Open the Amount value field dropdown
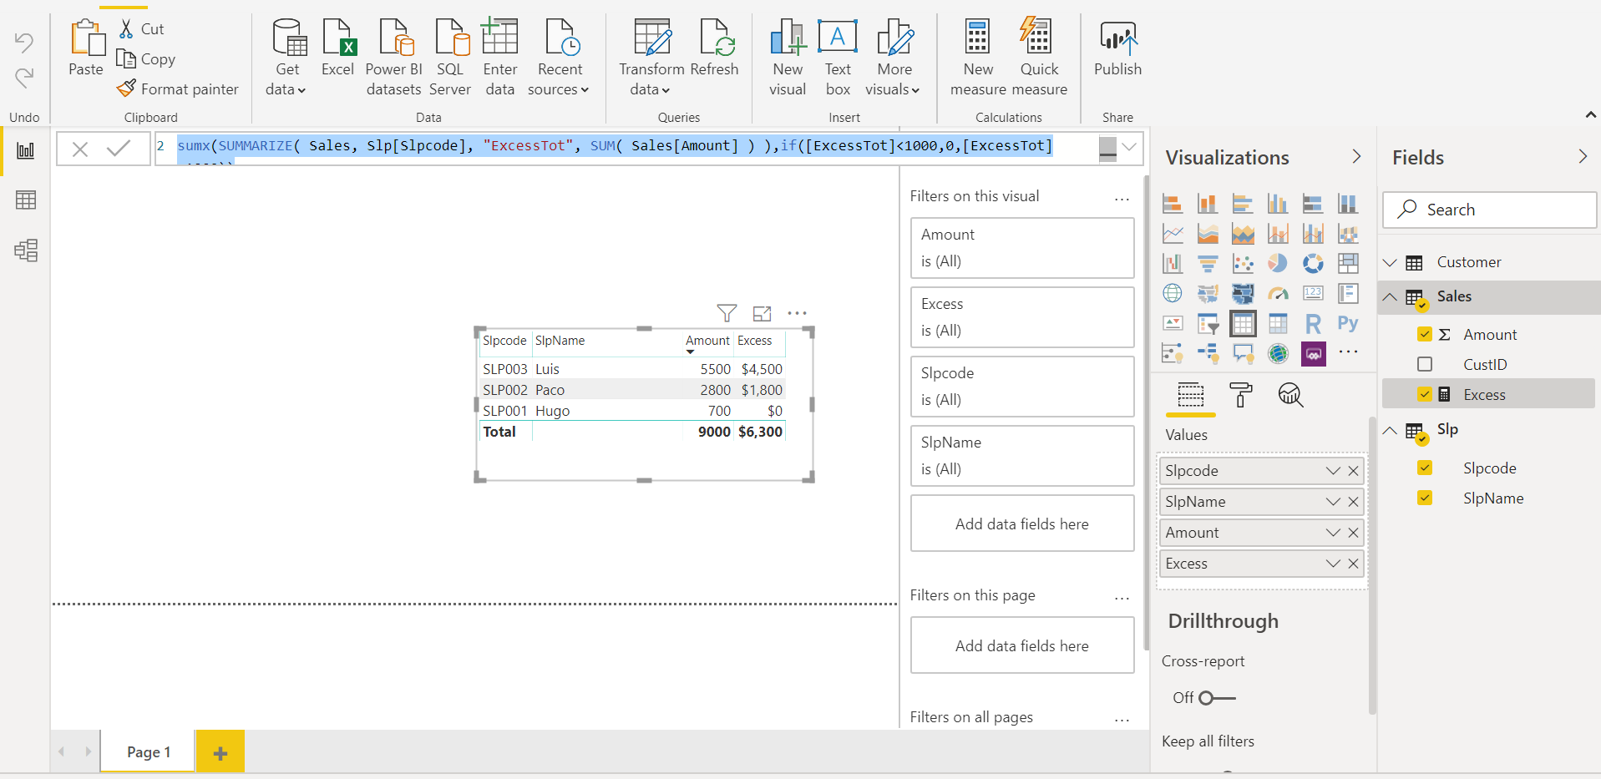Image resolution: width=1601 pixels, height=779 pixels. point(1333,533)
